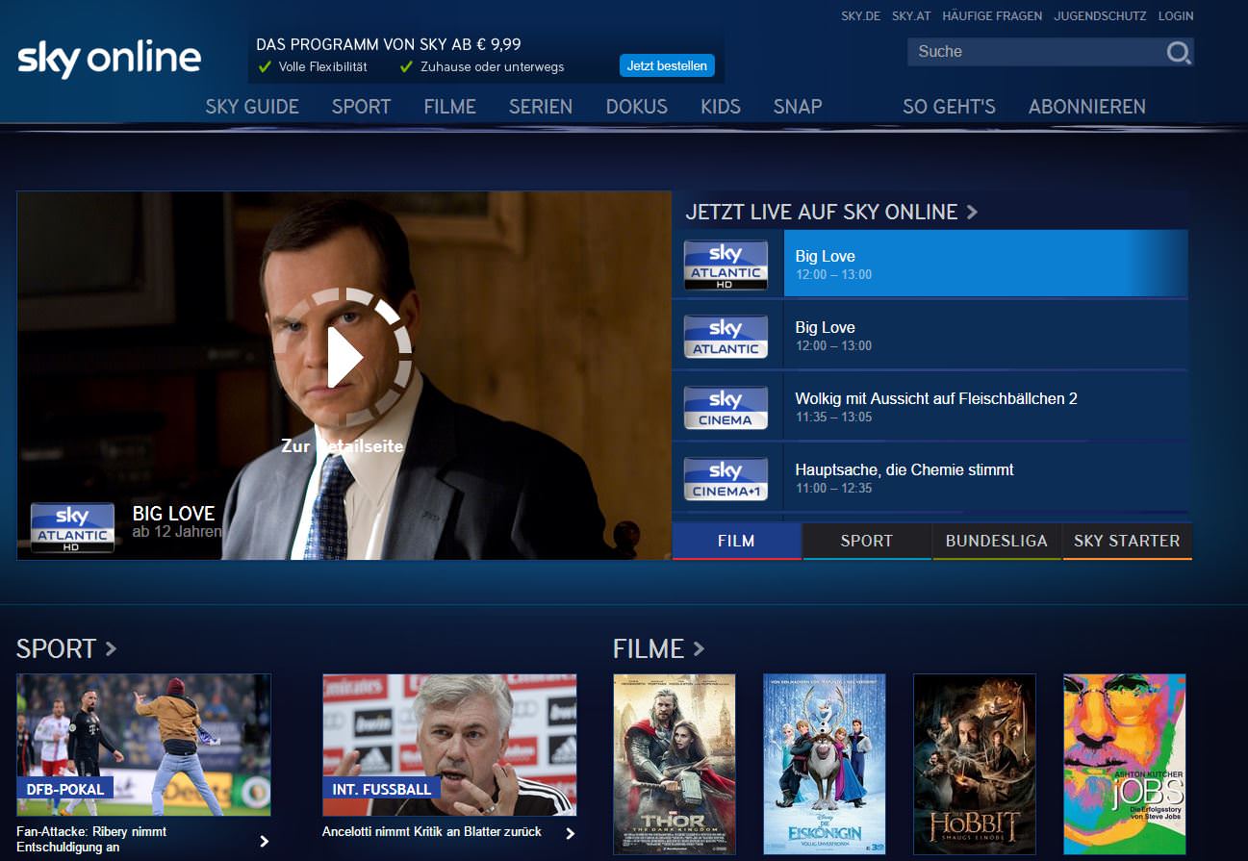Open the DOKUS navigation menu
The height and width of the screenshot is (861, 1248).
637,107
